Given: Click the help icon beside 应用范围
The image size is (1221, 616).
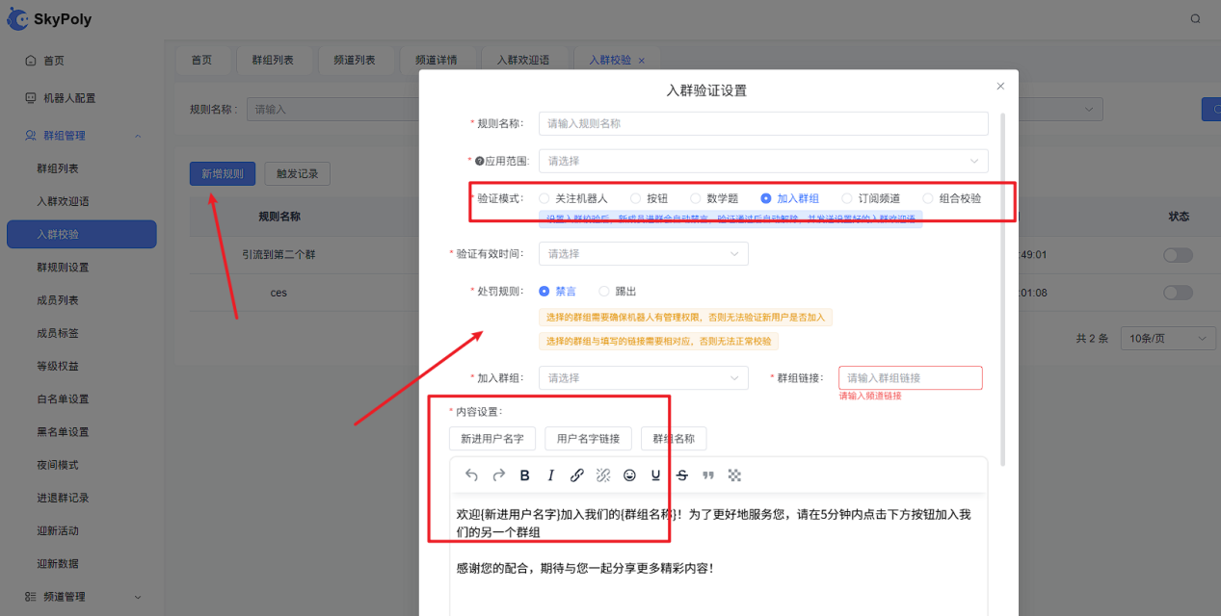Looking at the screenshot, I should point(479,161).
